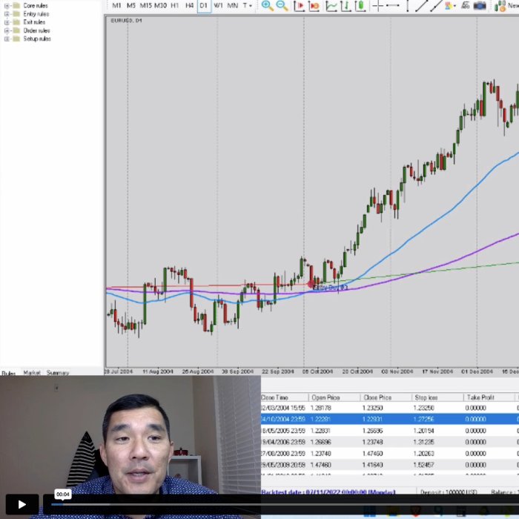Screen dimensions: 519x519
Task: Sort by the Open Price column header
Action: tap(334, 397)
